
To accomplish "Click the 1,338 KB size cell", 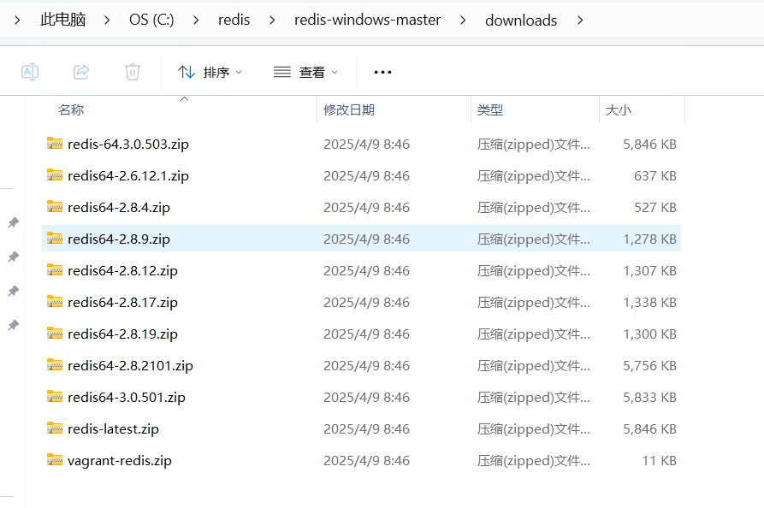I will [650, 303].
